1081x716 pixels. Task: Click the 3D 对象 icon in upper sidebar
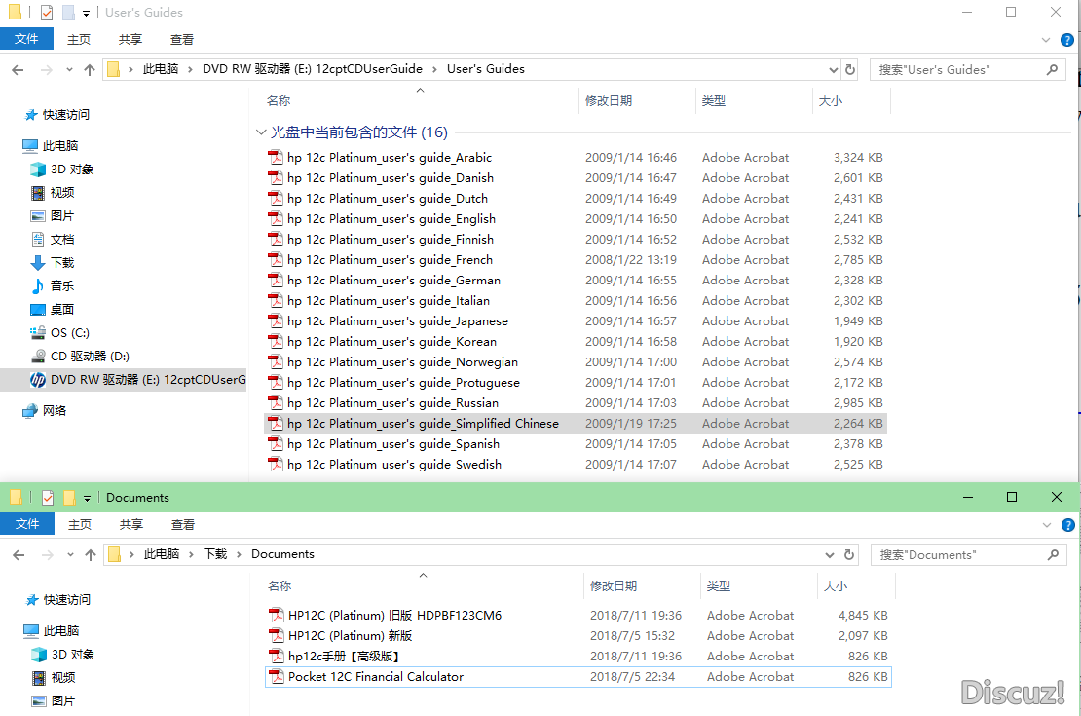pyautogui.click(x=38, y=170)
